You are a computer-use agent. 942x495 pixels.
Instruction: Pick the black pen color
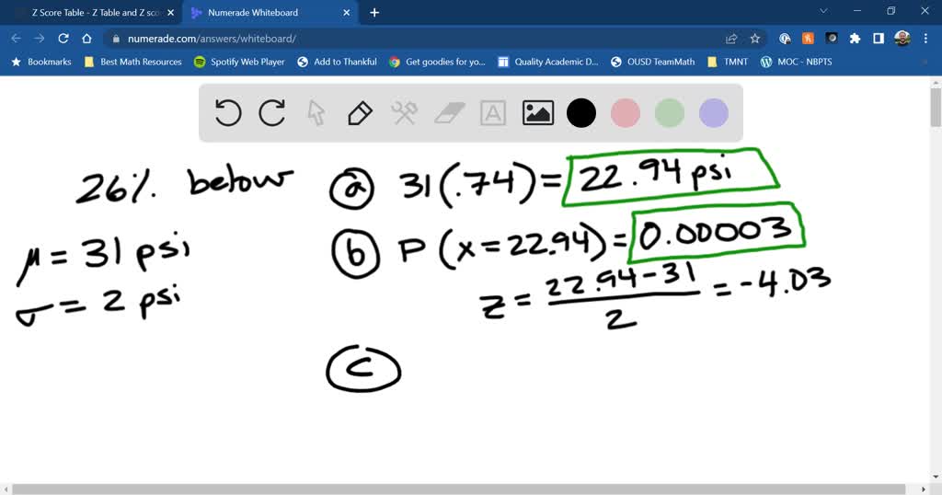point(581,113)
